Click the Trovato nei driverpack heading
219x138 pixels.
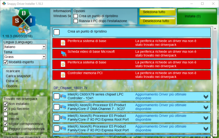[20, 99]
